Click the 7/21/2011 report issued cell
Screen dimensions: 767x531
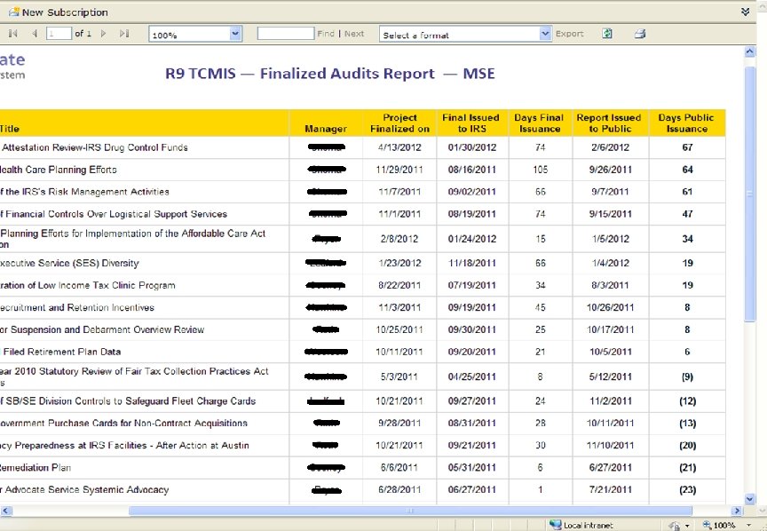coord(610,490)
